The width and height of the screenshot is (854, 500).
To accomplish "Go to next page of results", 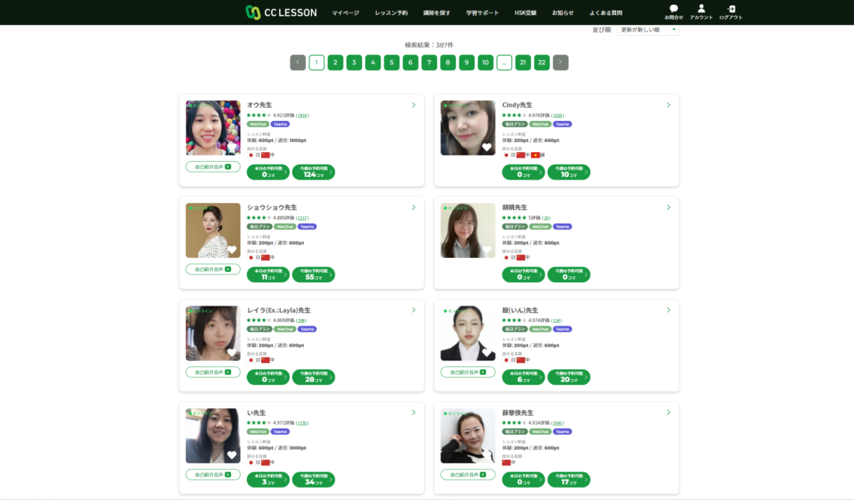I will [x=560, y=63].
